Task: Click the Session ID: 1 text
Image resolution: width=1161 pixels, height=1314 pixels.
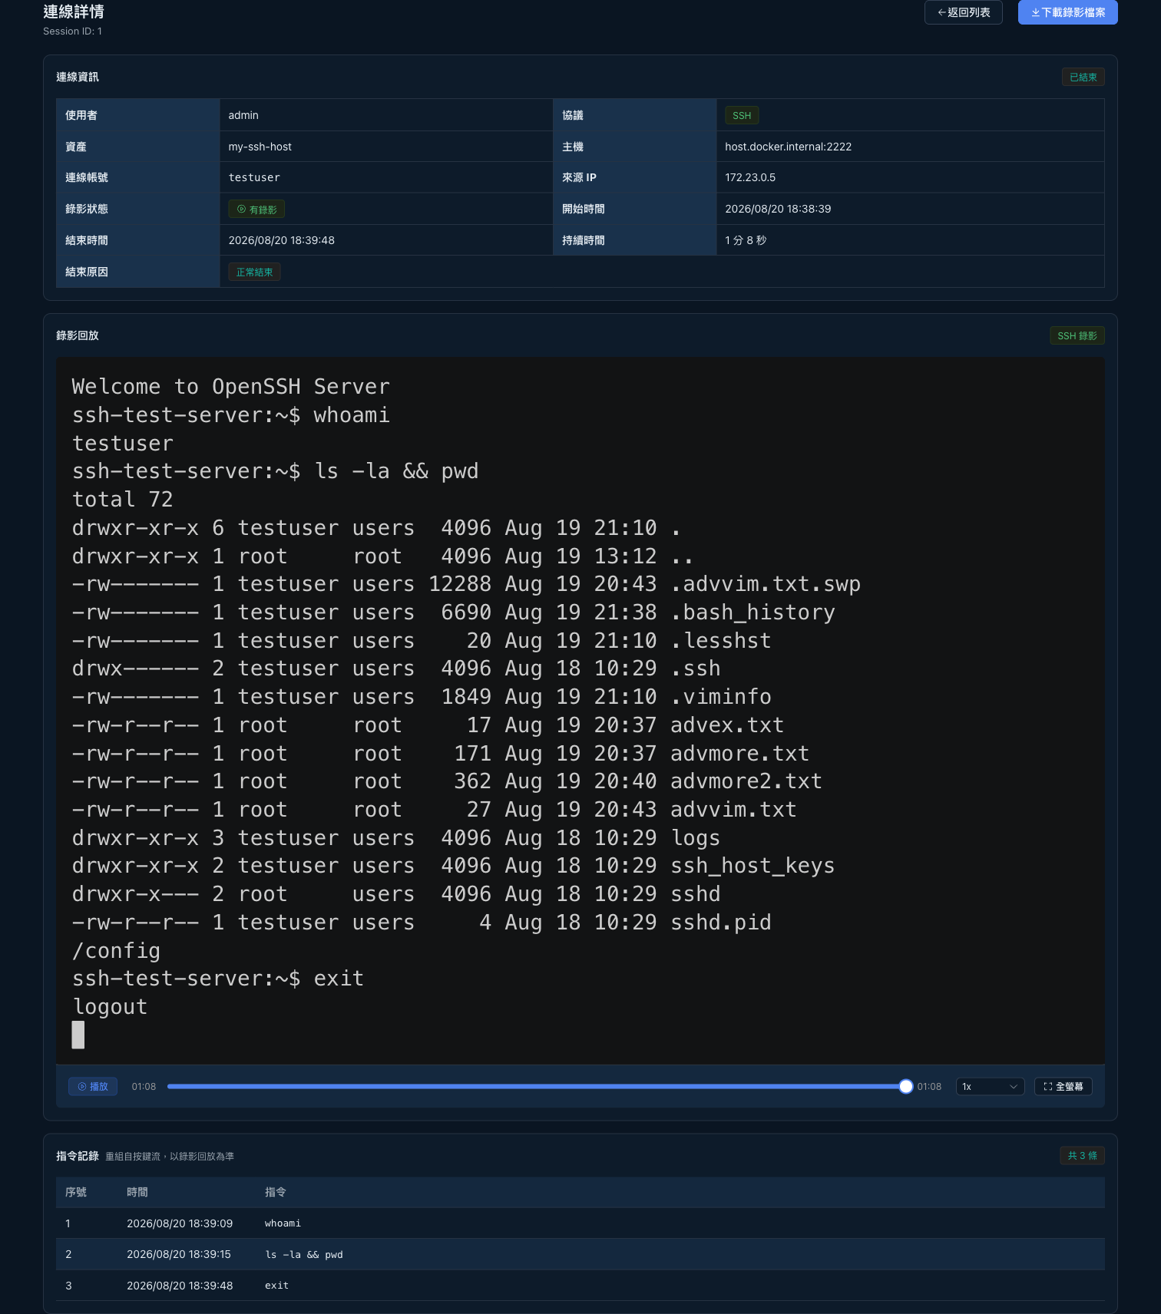Action: 72,31
